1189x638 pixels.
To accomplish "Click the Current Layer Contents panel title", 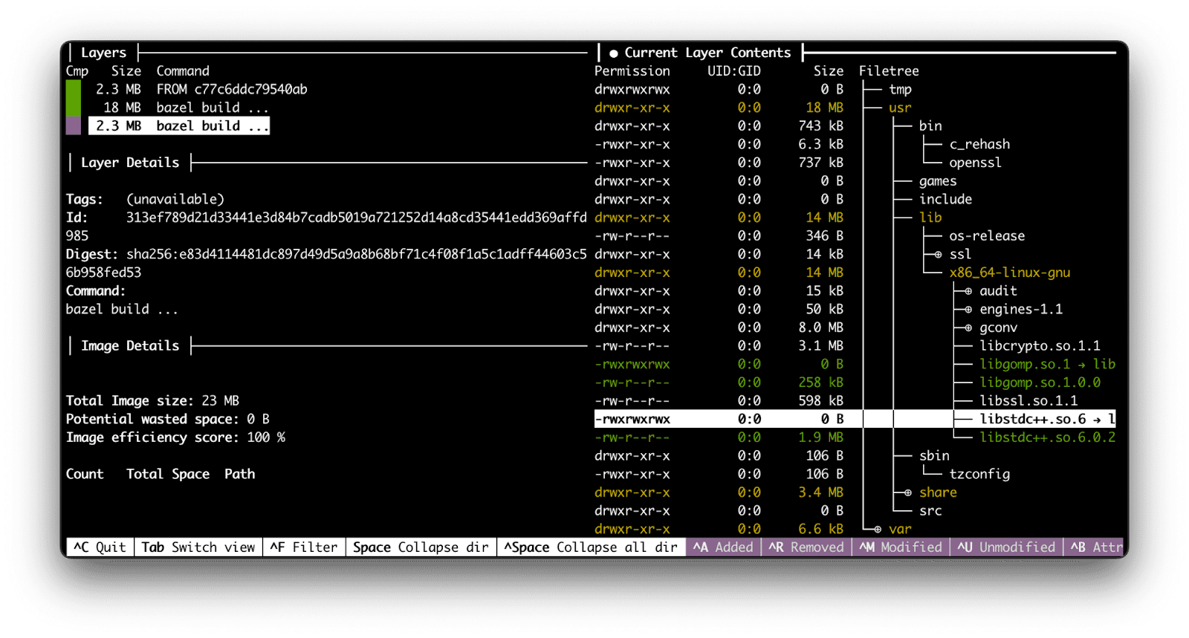I will 707,53.
